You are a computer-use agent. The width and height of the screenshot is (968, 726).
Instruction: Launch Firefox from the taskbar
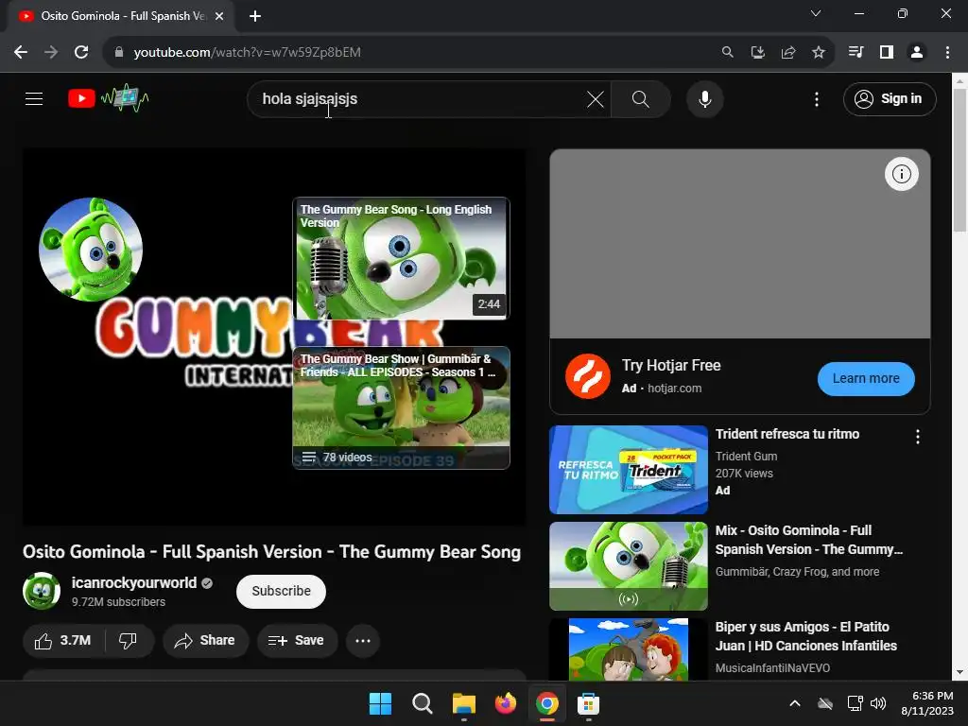pos(505,703)
